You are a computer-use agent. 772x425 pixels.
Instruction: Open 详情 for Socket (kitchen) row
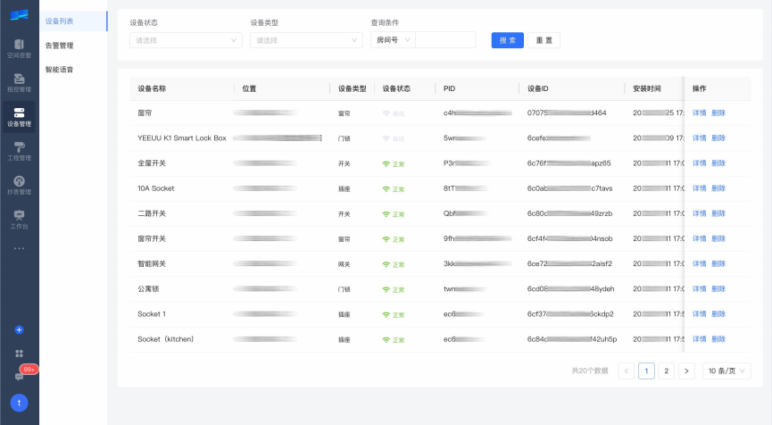point(699,338)
